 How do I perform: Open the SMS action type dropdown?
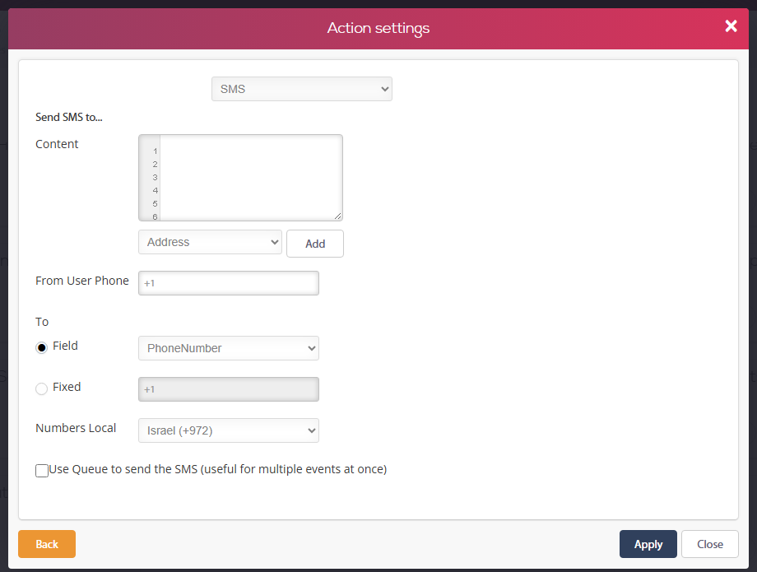(302, 89)
